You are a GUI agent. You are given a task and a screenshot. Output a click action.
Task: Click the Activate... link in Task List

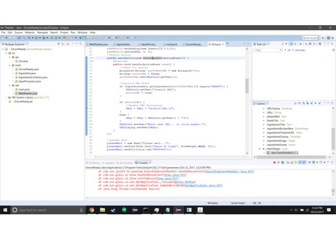(301, 50)
